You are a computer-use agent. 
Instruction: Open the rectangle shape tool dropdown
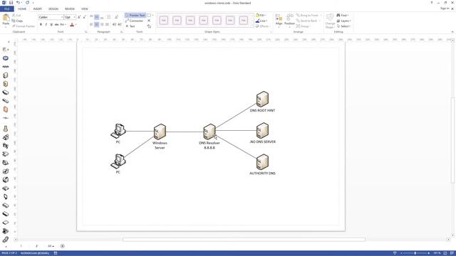[153, 15]
